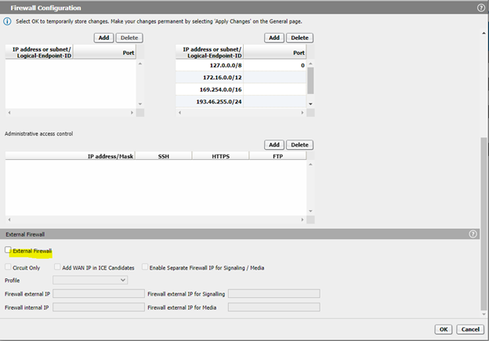Click Delete above the 127.0.0.0/8 list

[299, 38]
